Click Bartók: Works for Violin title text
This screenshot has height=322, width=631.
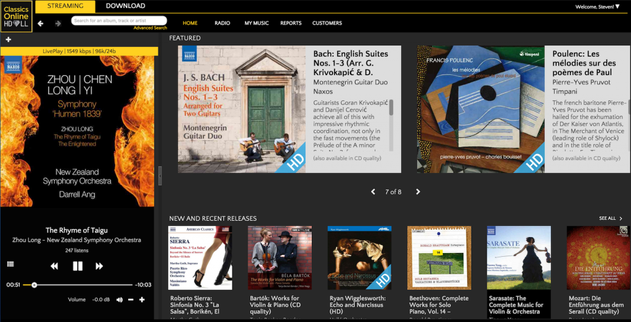[x=275, y=305]
